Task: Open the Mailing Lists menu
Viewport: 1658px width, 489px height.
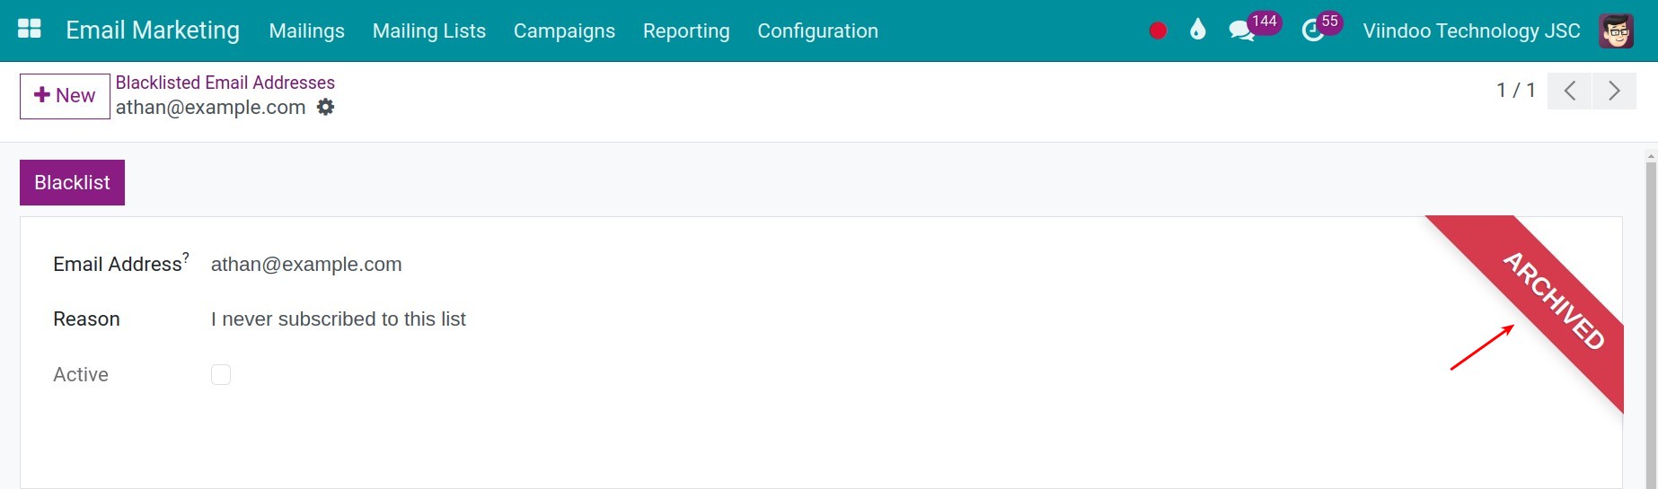Action: tap(429, 31)
